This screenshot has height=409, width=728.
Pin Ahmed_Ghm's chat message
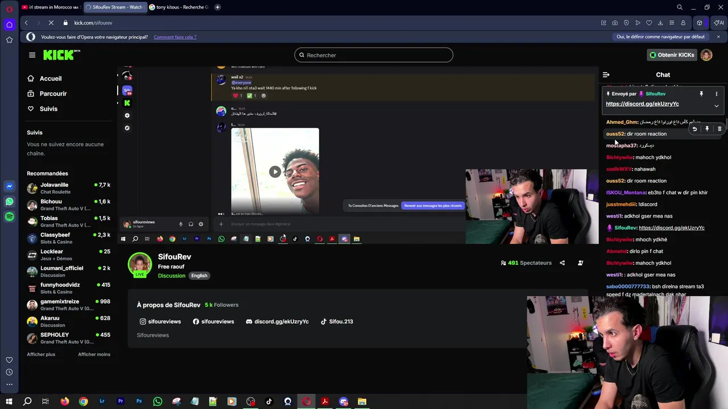click(707, 129)
